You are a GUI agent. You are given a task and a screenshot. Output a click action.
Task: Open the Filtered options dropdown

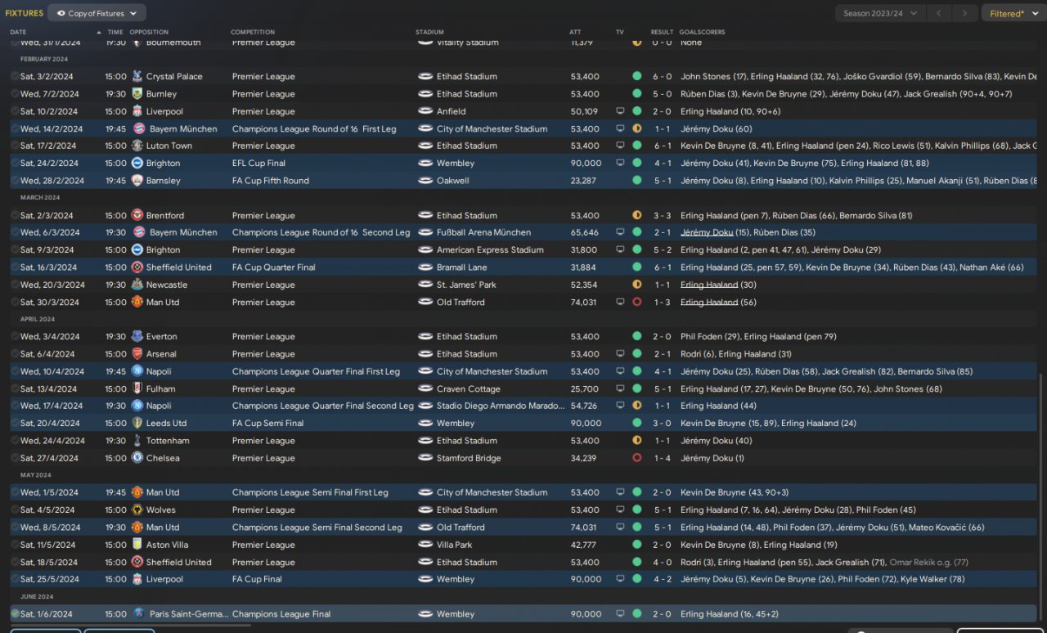pyautogui.click(x=1011, y=13)
